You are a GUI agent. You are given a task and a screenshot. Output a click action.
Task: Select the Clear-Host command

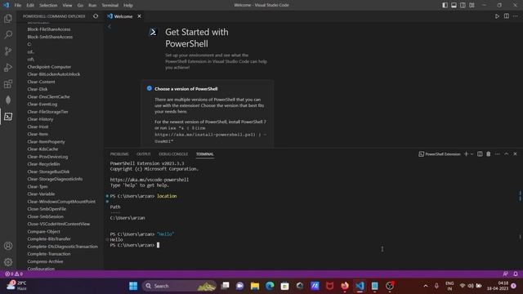(38, 127)
